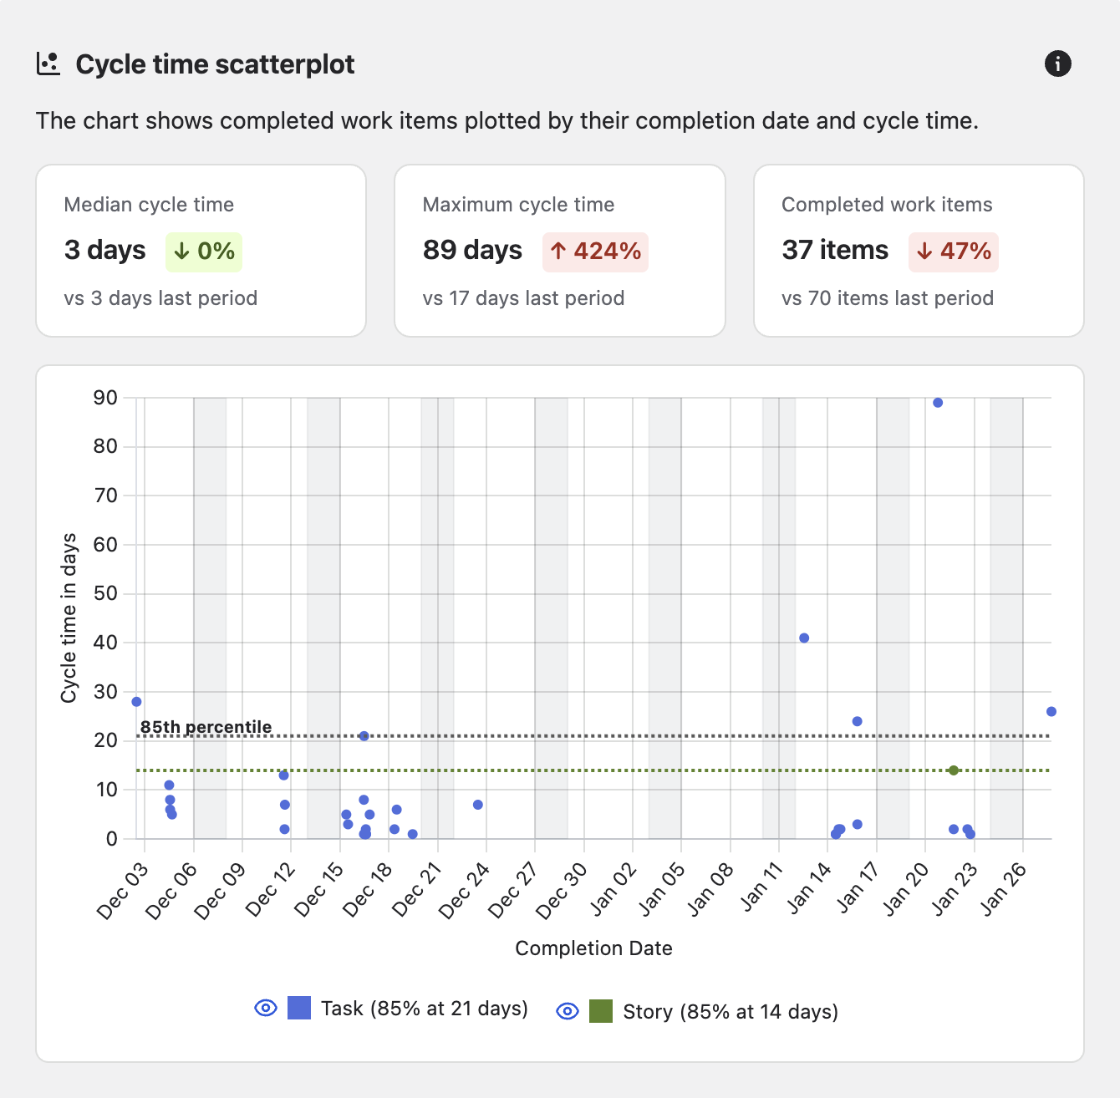Viewport: 1120px width, 1098px height.
Task: Click the 89-day outlier data point
Action: point(938,402)
